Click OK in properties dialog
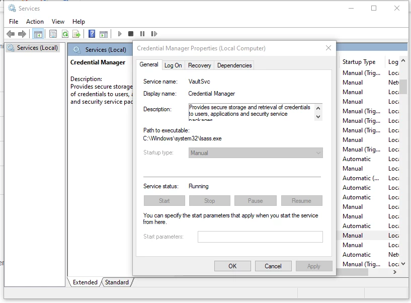This screenshot has width=411, height=303. [232, 266]
